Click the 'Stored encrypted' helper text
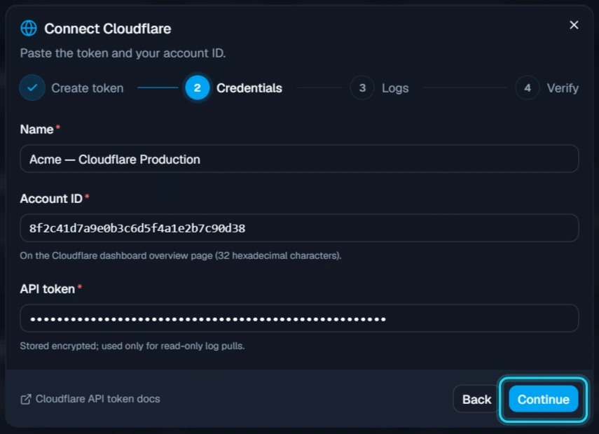Viewport: 599px width, 434px height. click(x=132, y=346)
